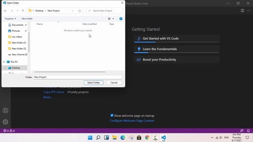This screenshot has height=142, width=253.
Task: Open the Widgets taskbar icon
Action: [x=106, y=138]
